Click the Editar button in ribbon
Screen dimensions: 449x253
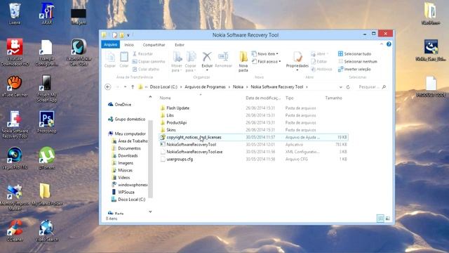[x=319, y=61]
